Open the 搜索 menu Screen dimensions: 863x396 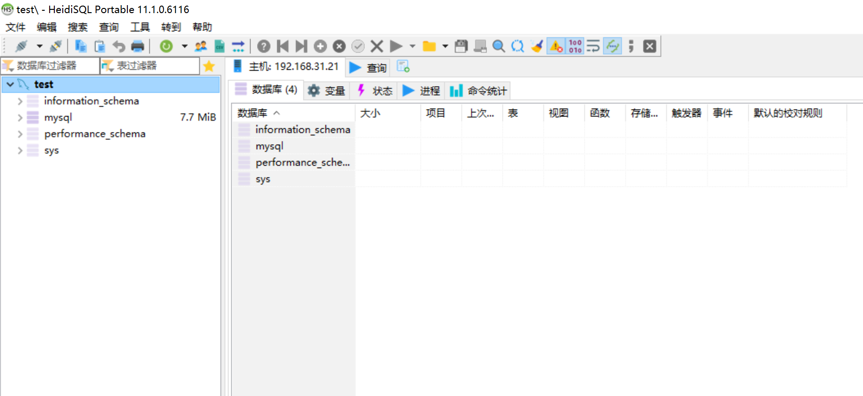coord(78,27)
